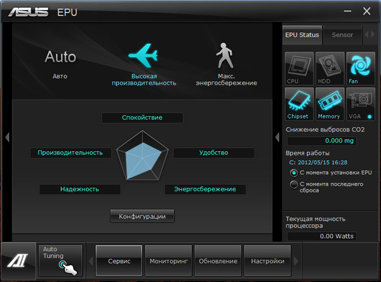Click the ASUS logo in title bar

(x=28, y=12)
